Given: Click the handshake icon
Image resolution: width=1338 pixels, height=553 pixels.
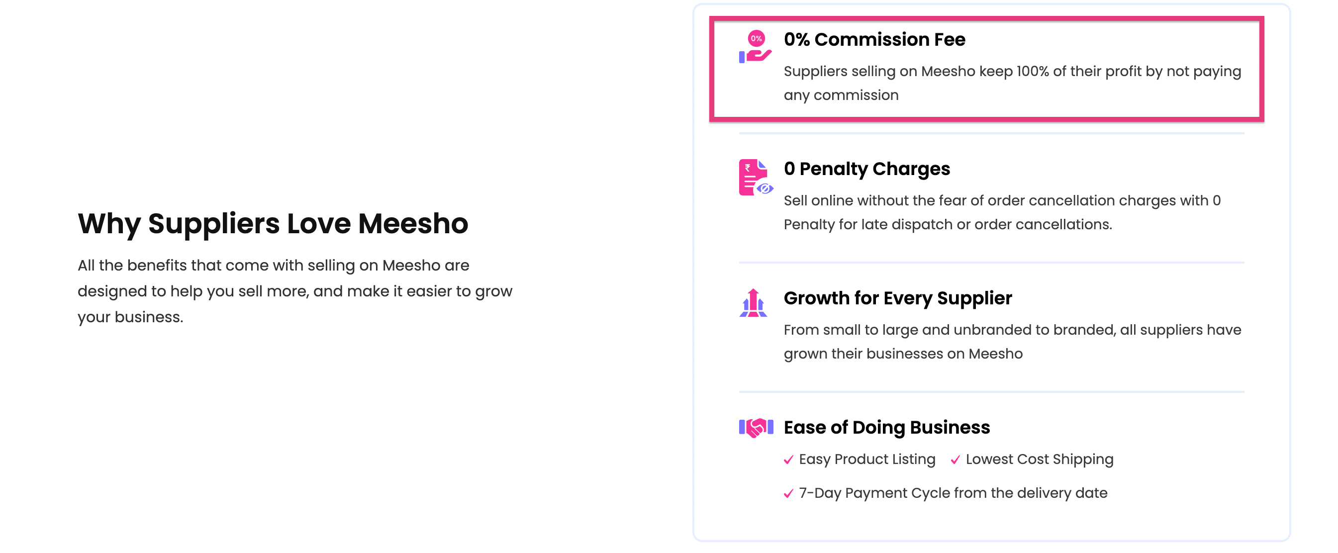Looking at the screenshot, I should 756,428.
